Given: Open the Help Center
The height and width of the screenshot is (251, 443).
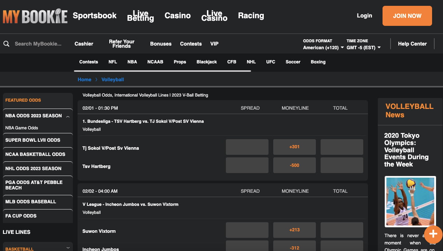Looking at the screenshot, I should 412,44.
